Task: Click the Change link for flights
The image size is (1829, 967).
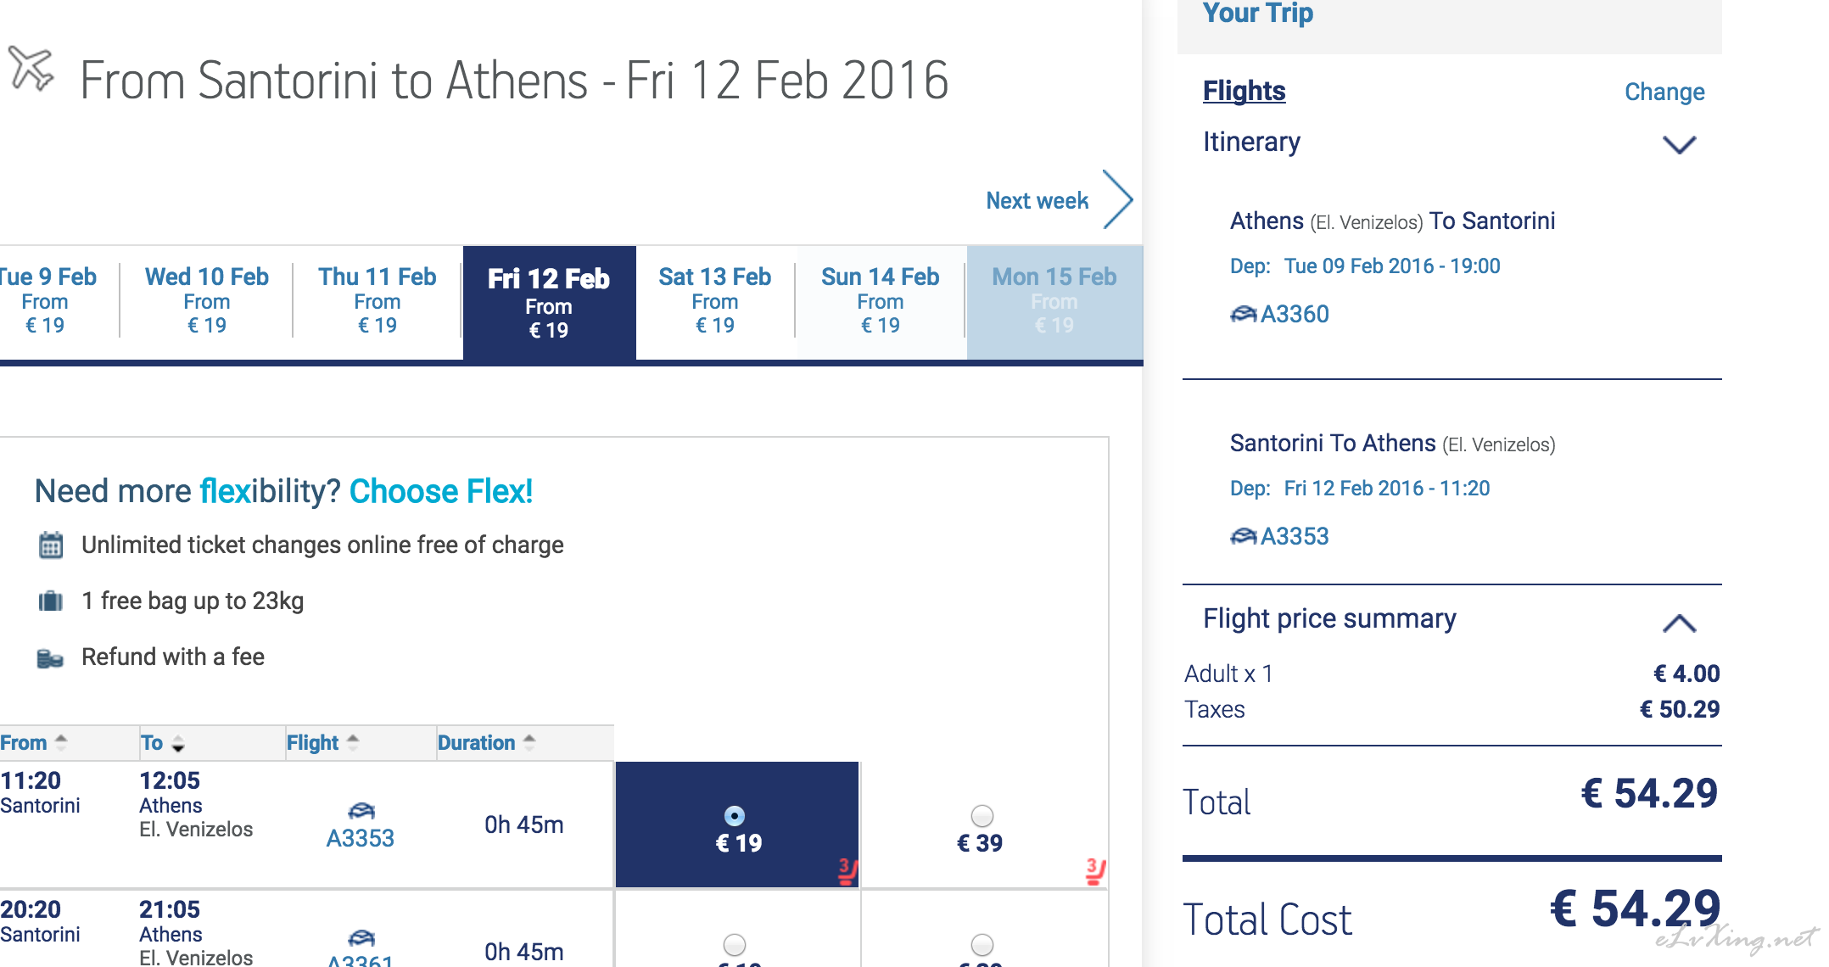Action: [1664, 92]
